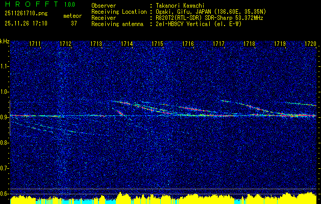Viewport: 321px width, 204px height.
Task: Click the 0.8 kHz axis label
Action: point(4,143)
